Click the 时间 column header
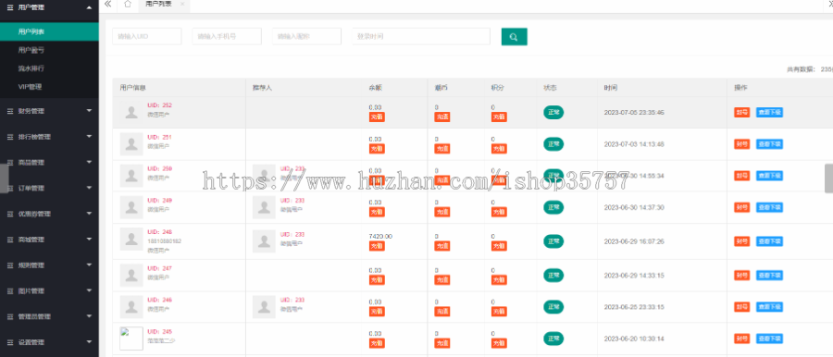 coord(611,88)
